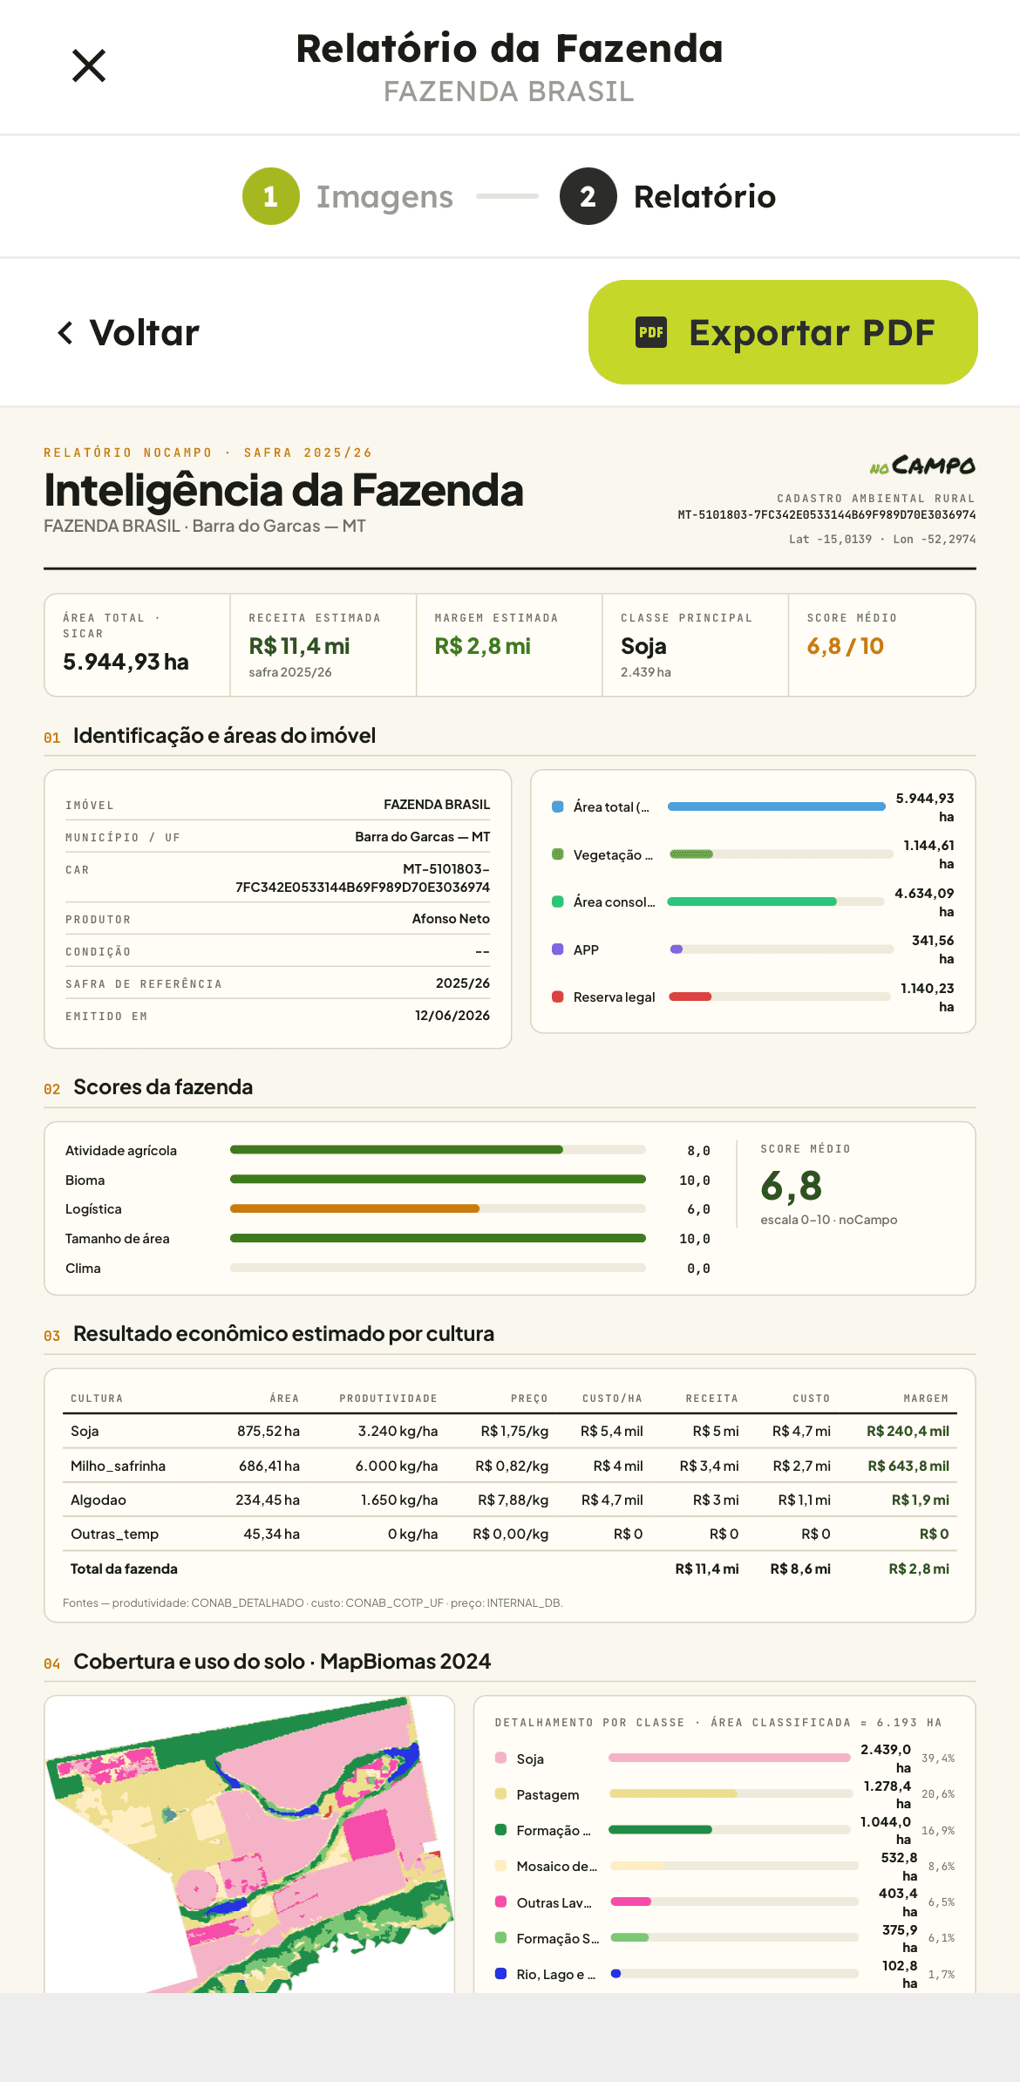Click the empty Clima score bar
This screenshot has width=1020, height=2082.
click(438, 1268)
